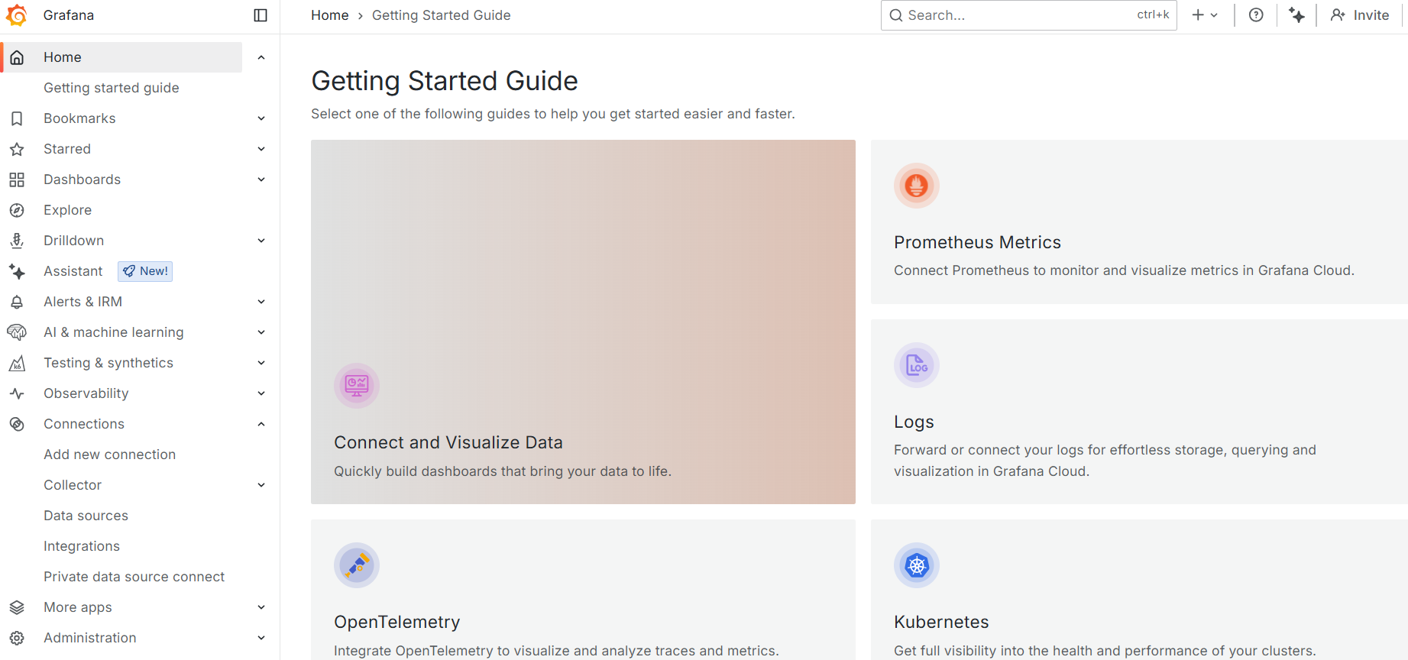Screen dimensions: 1408x660
Task: Click Getting Started Guide breadcrumb
Action: [x=442, y=15]
